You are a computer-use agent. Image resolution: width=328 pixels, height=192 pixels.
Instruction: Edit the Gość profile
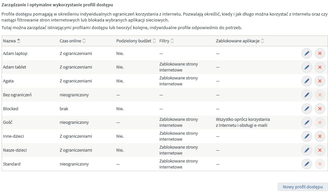click(306, 122)
